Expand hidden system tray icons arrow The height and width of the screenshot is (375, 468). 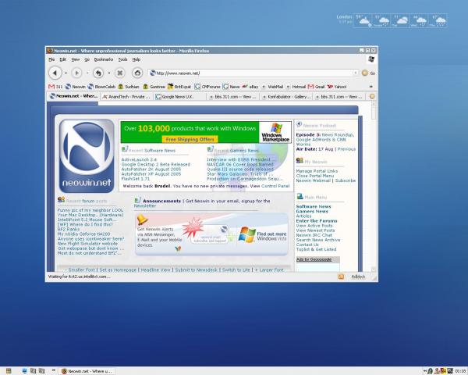(x=424, y=371)
